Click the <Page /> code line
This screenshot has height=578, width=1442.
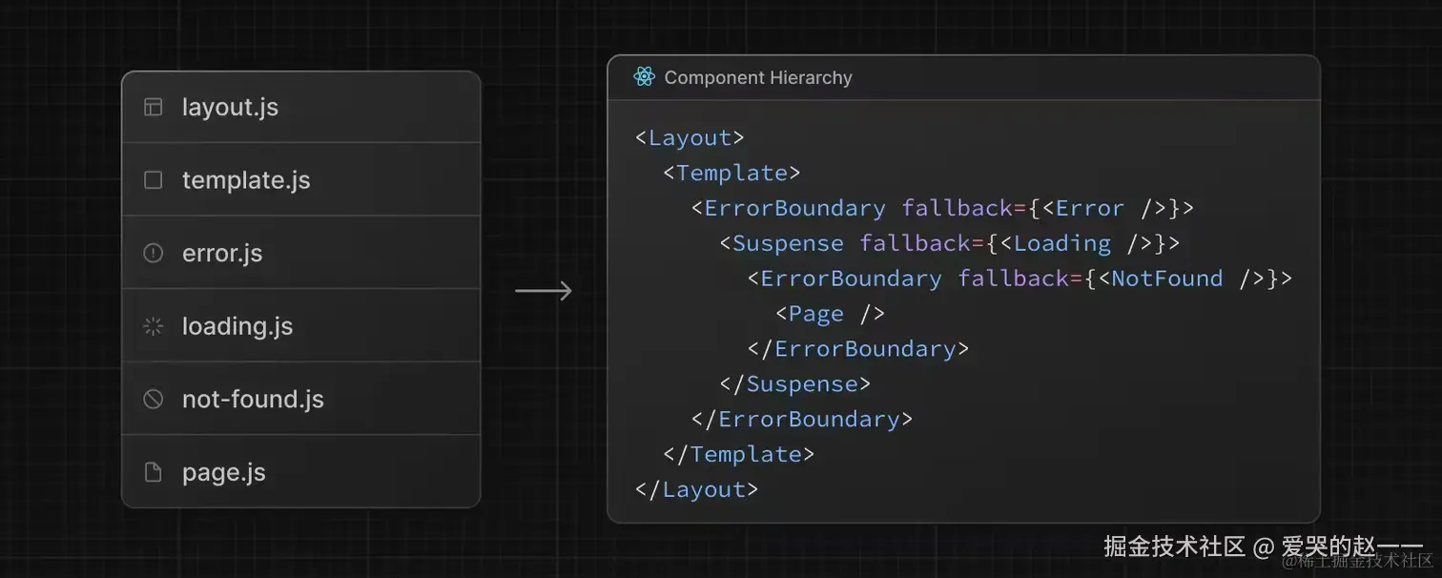(830, 314)
